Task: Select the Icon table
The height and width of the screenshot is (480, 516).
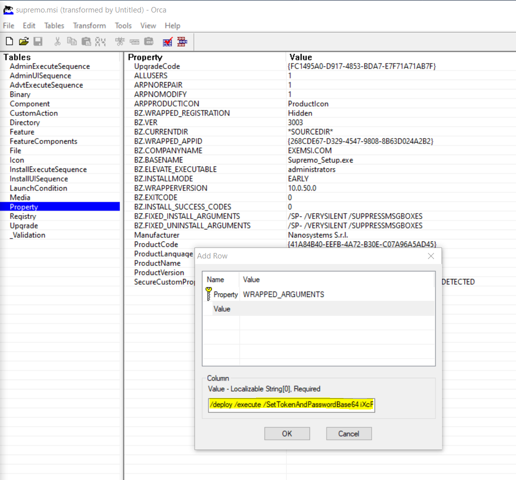Action: [x=17, y=160]
